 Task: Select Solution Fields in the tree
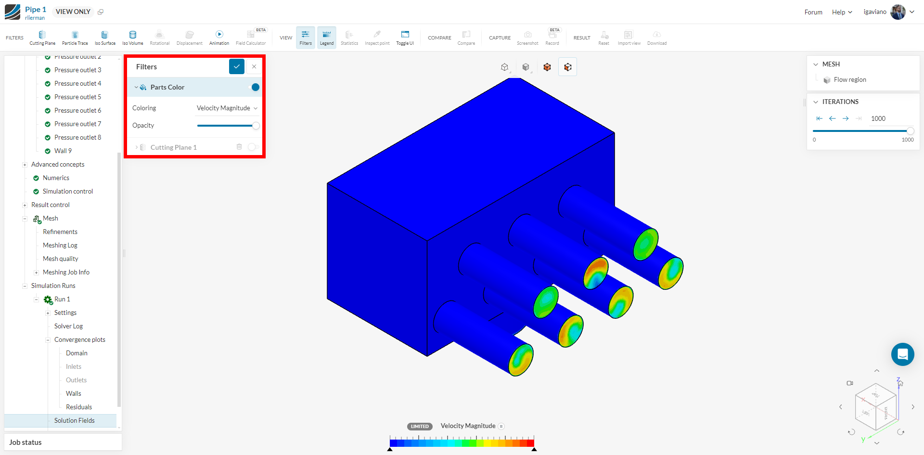tap(75, 420)
